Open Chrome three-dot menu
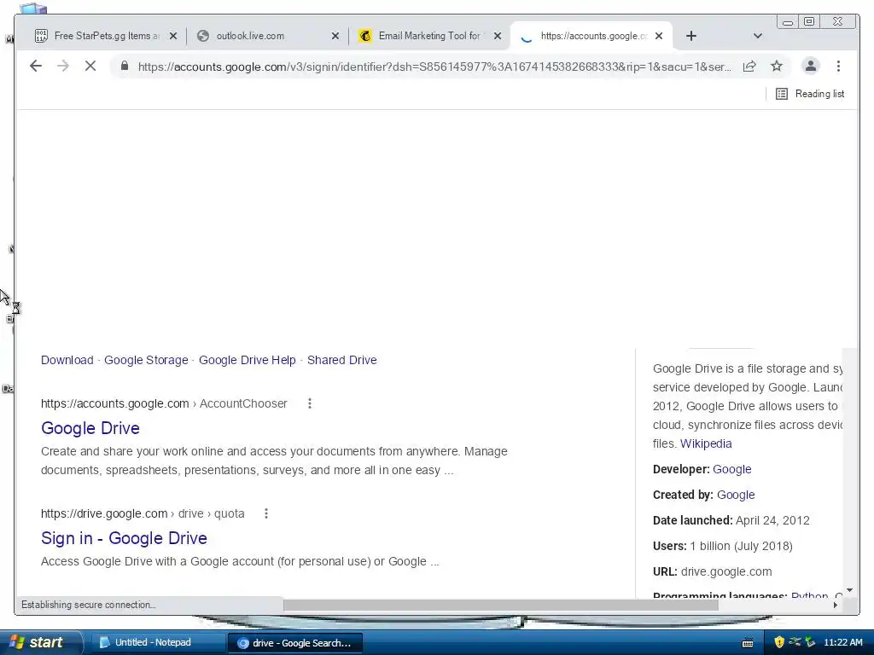The image size is (874, 655). (x=838, y=67)
